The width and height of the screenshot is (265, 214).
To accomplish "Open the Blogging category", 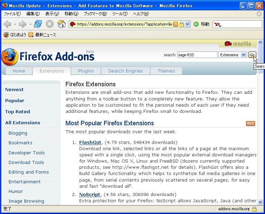I will 18,133.
